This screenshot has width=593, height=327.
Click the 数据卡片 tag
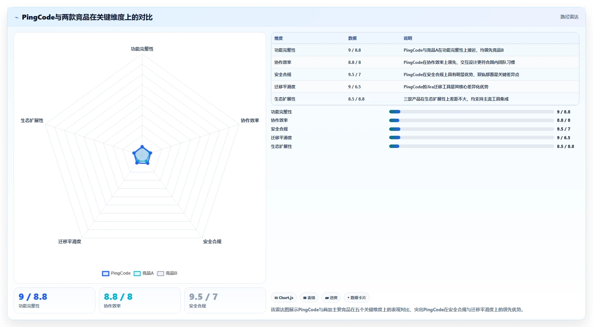[357, 298]
